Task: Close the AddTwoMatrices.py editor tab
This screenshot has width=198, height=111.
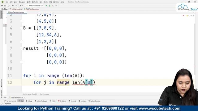Action: [x=25, y=12]
